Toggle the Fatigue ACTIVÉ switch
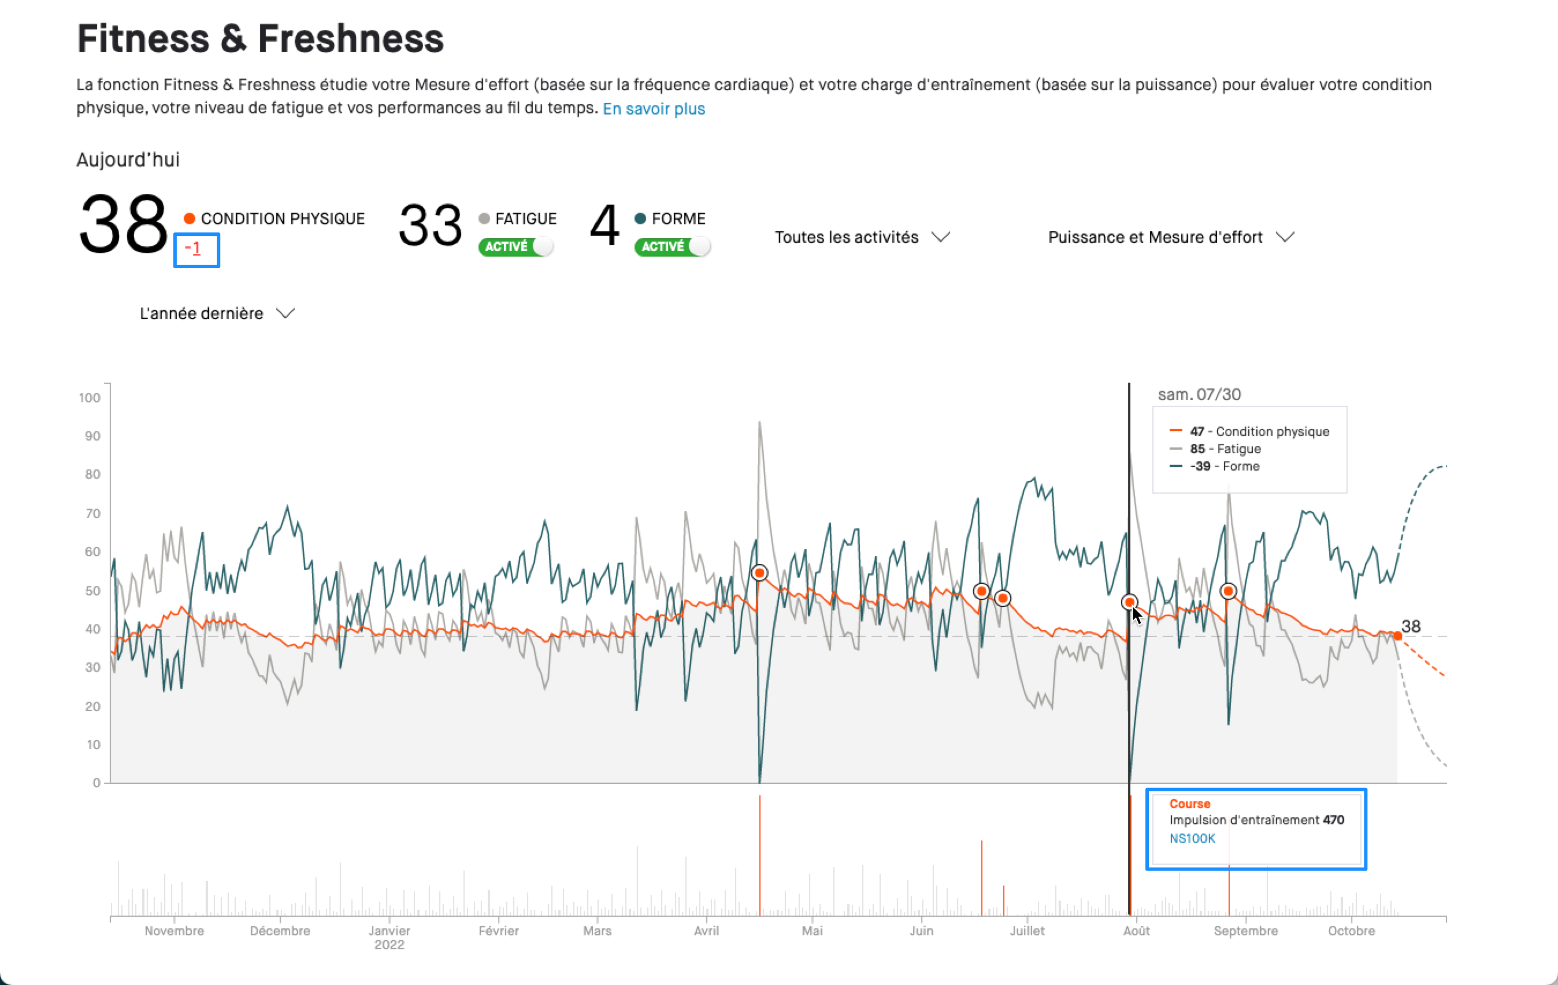 (x=515, y=247)
